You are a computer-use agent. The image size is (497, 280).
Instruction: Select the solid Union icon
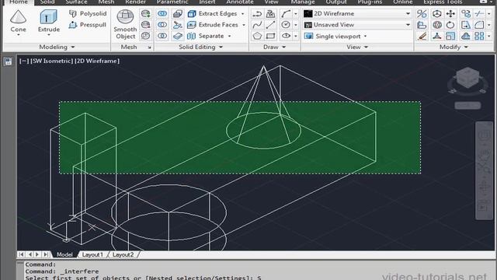pos(162,14)
